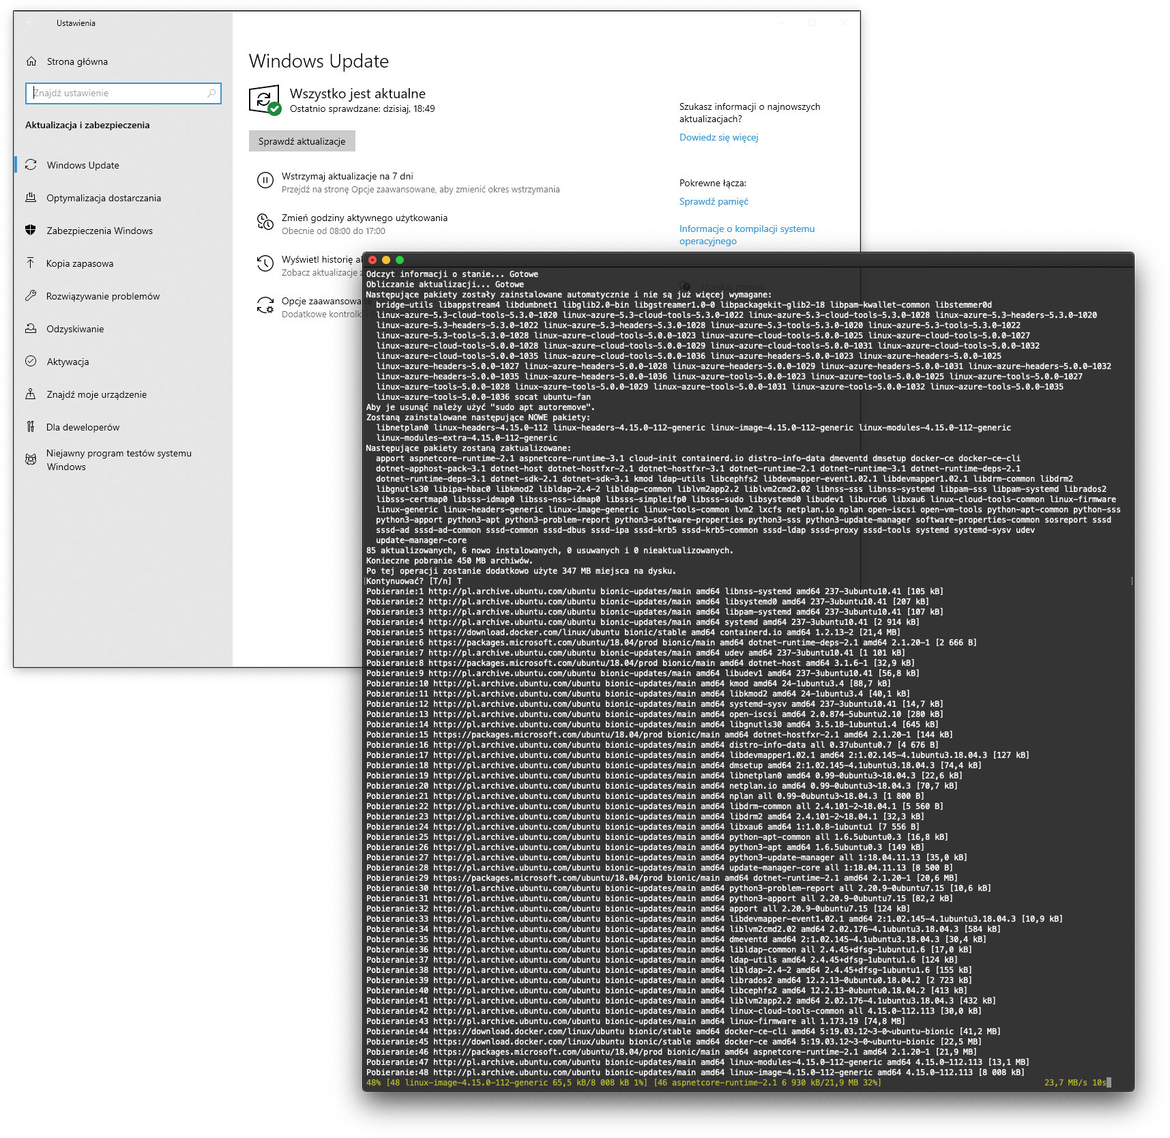Click the Windows Update page heading
This screenshot has height=1138, width=1170.
point(319,61)
